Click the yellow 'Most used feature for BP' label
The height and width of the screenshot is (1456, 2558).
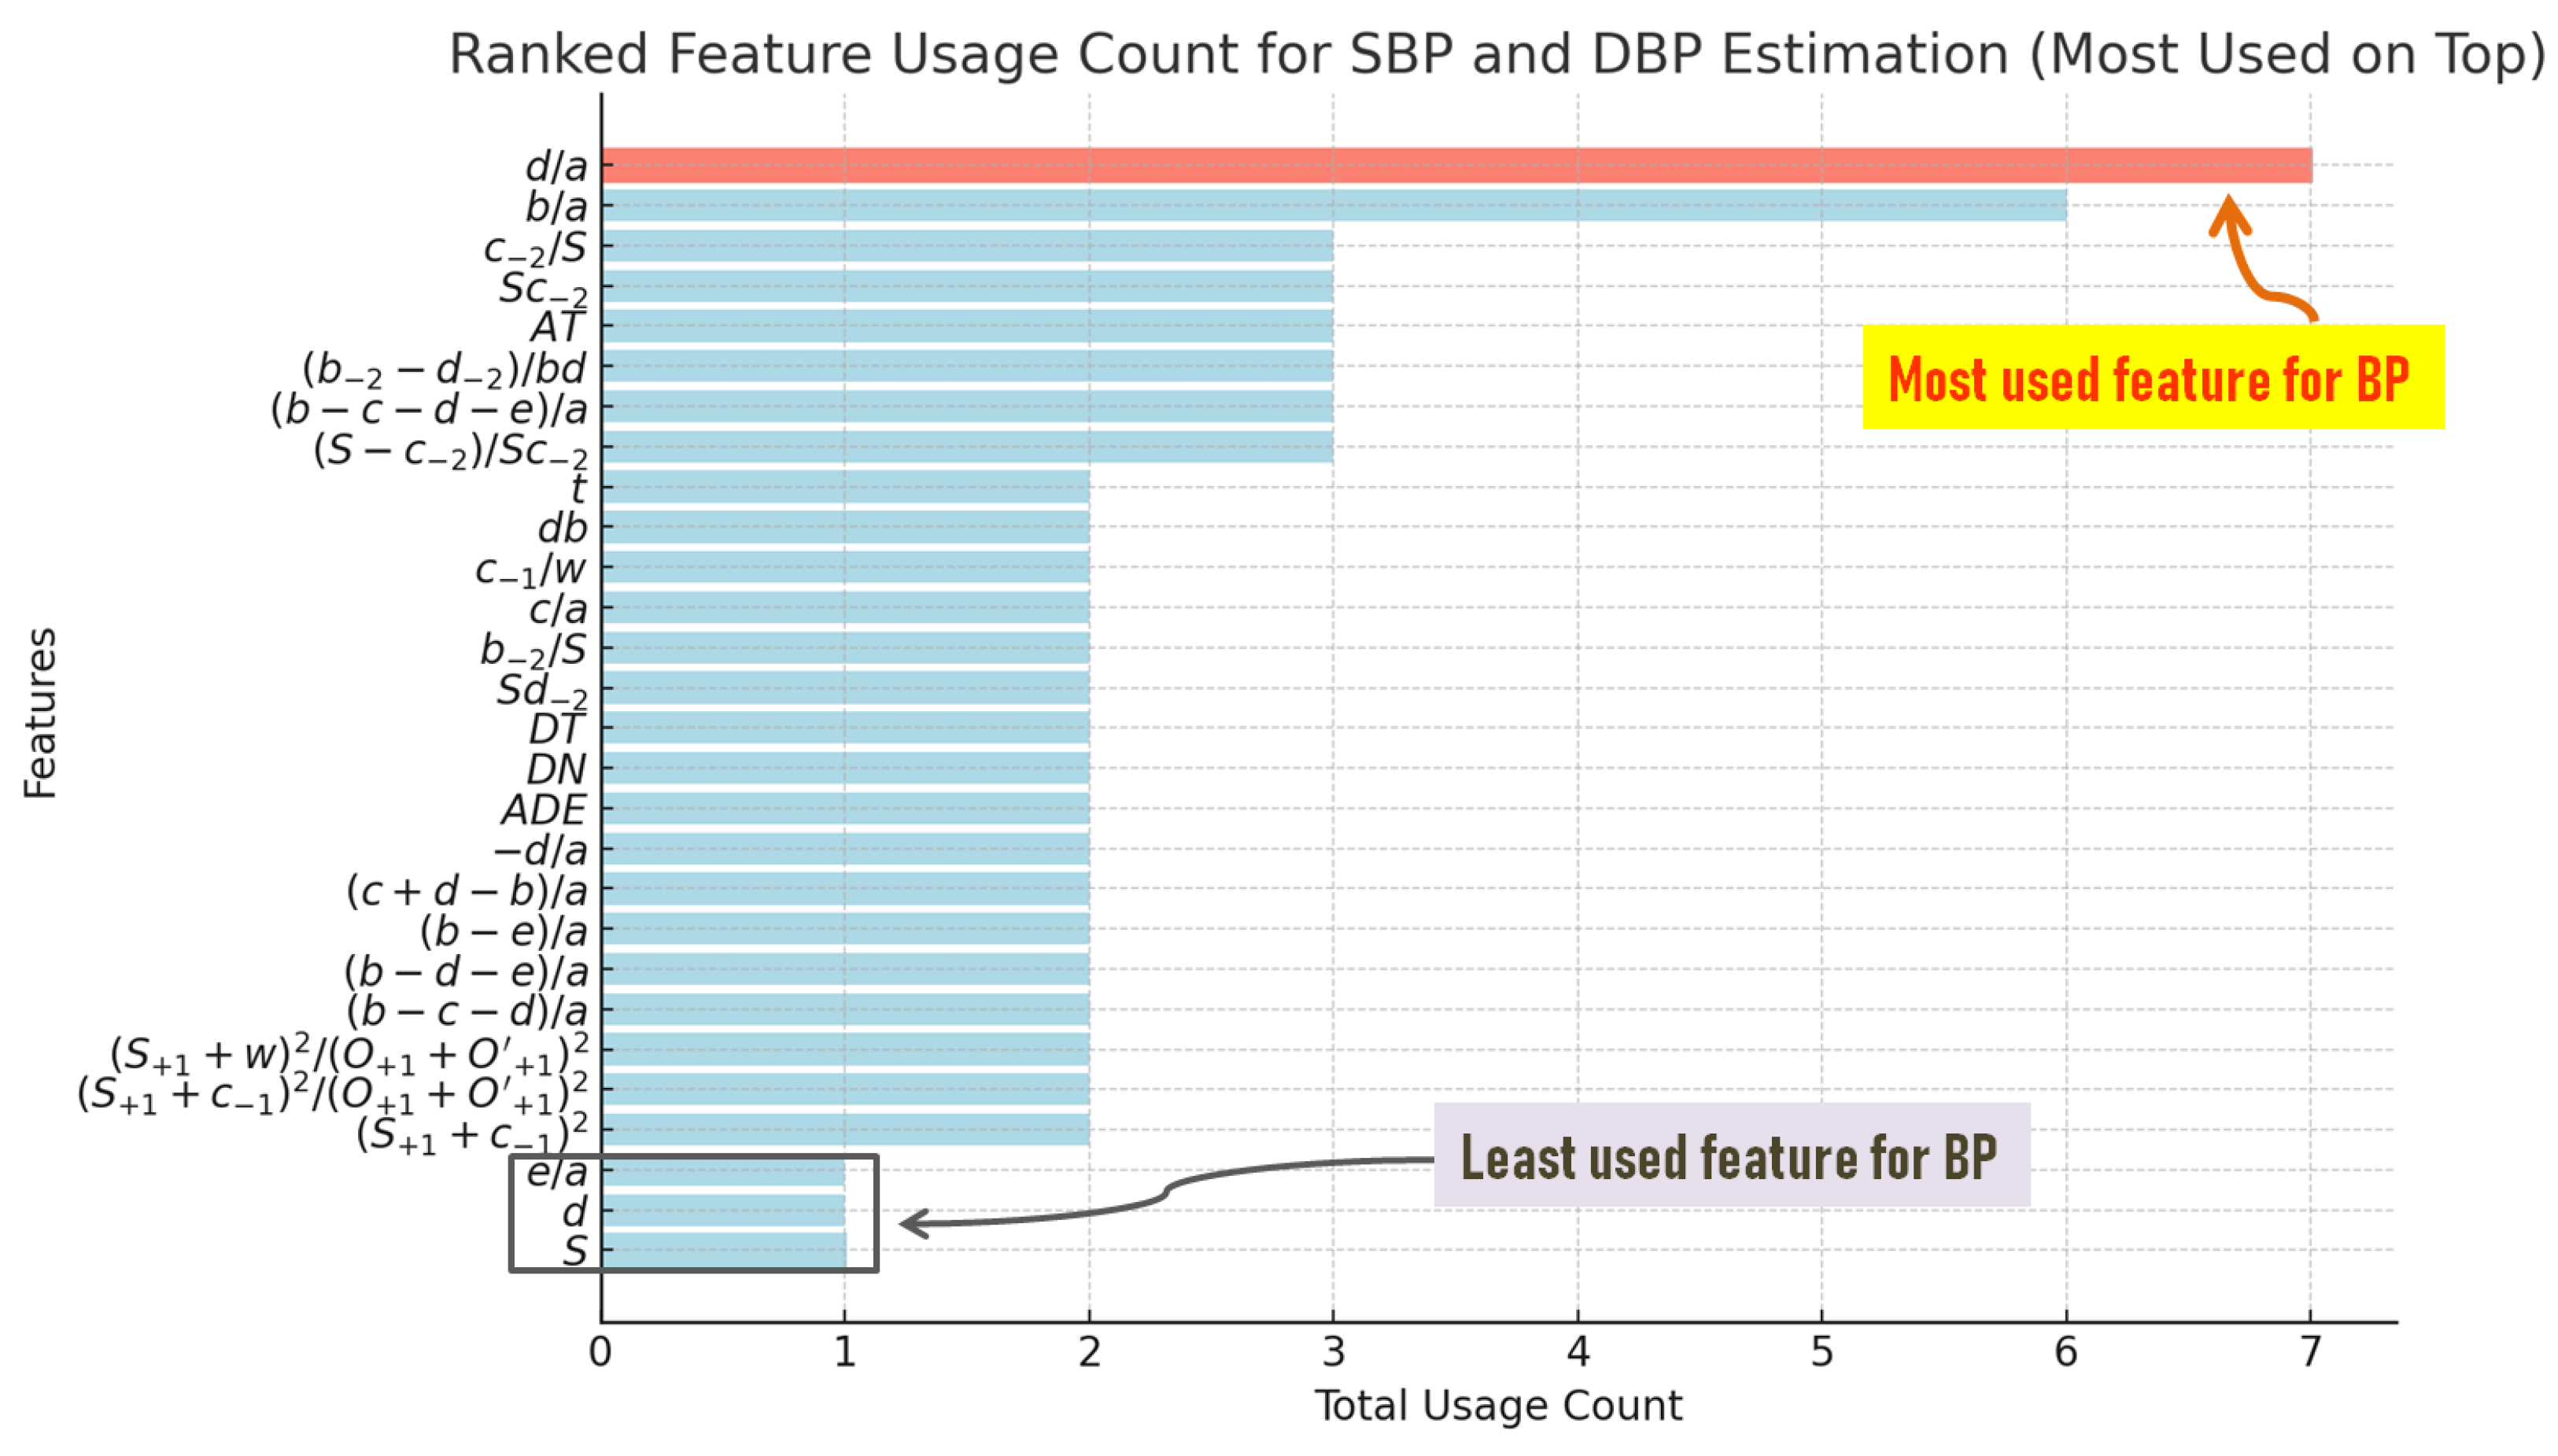[2150, 379]
